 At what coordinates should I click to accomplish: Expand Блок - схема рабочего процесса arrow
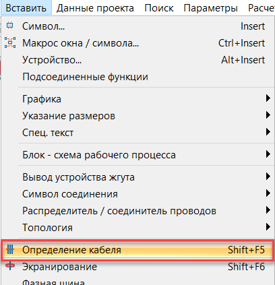(x=268, y=154)
